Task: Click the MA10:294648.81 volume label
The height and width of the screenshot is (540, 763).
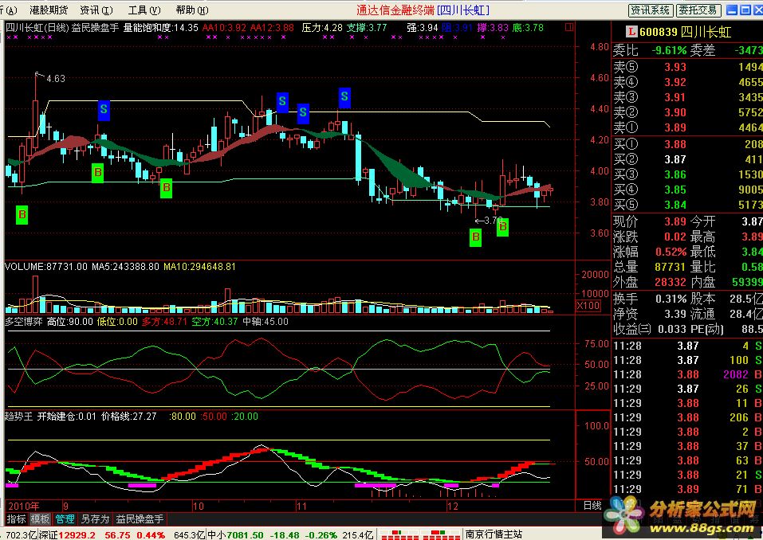Action: 199,267
